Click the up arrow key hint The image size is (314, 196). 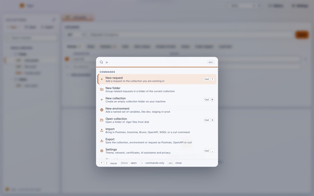point(102,163)
